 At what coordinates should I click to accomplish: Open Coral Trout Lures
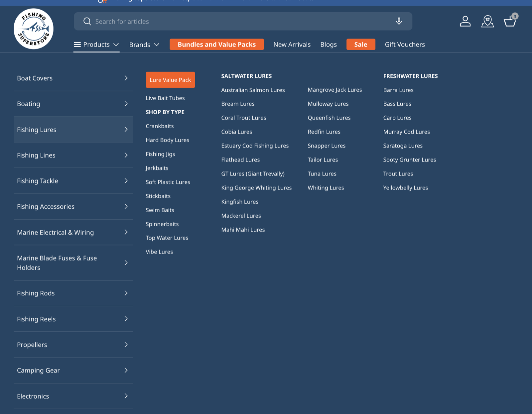tap(244, 118)
